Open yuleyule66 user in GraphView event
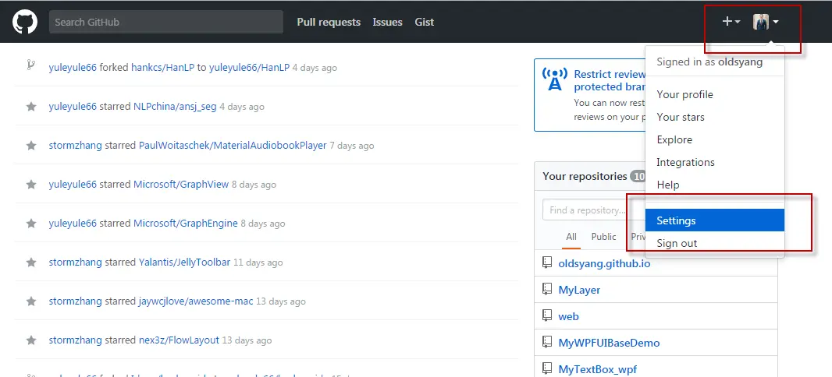832x377 pixels. [x=73, y=185]
